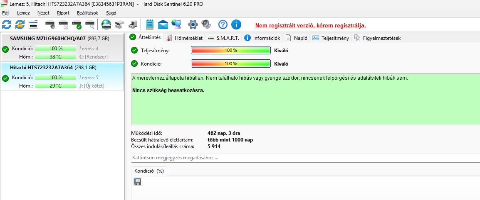Open the Beállítások menu

87,13
